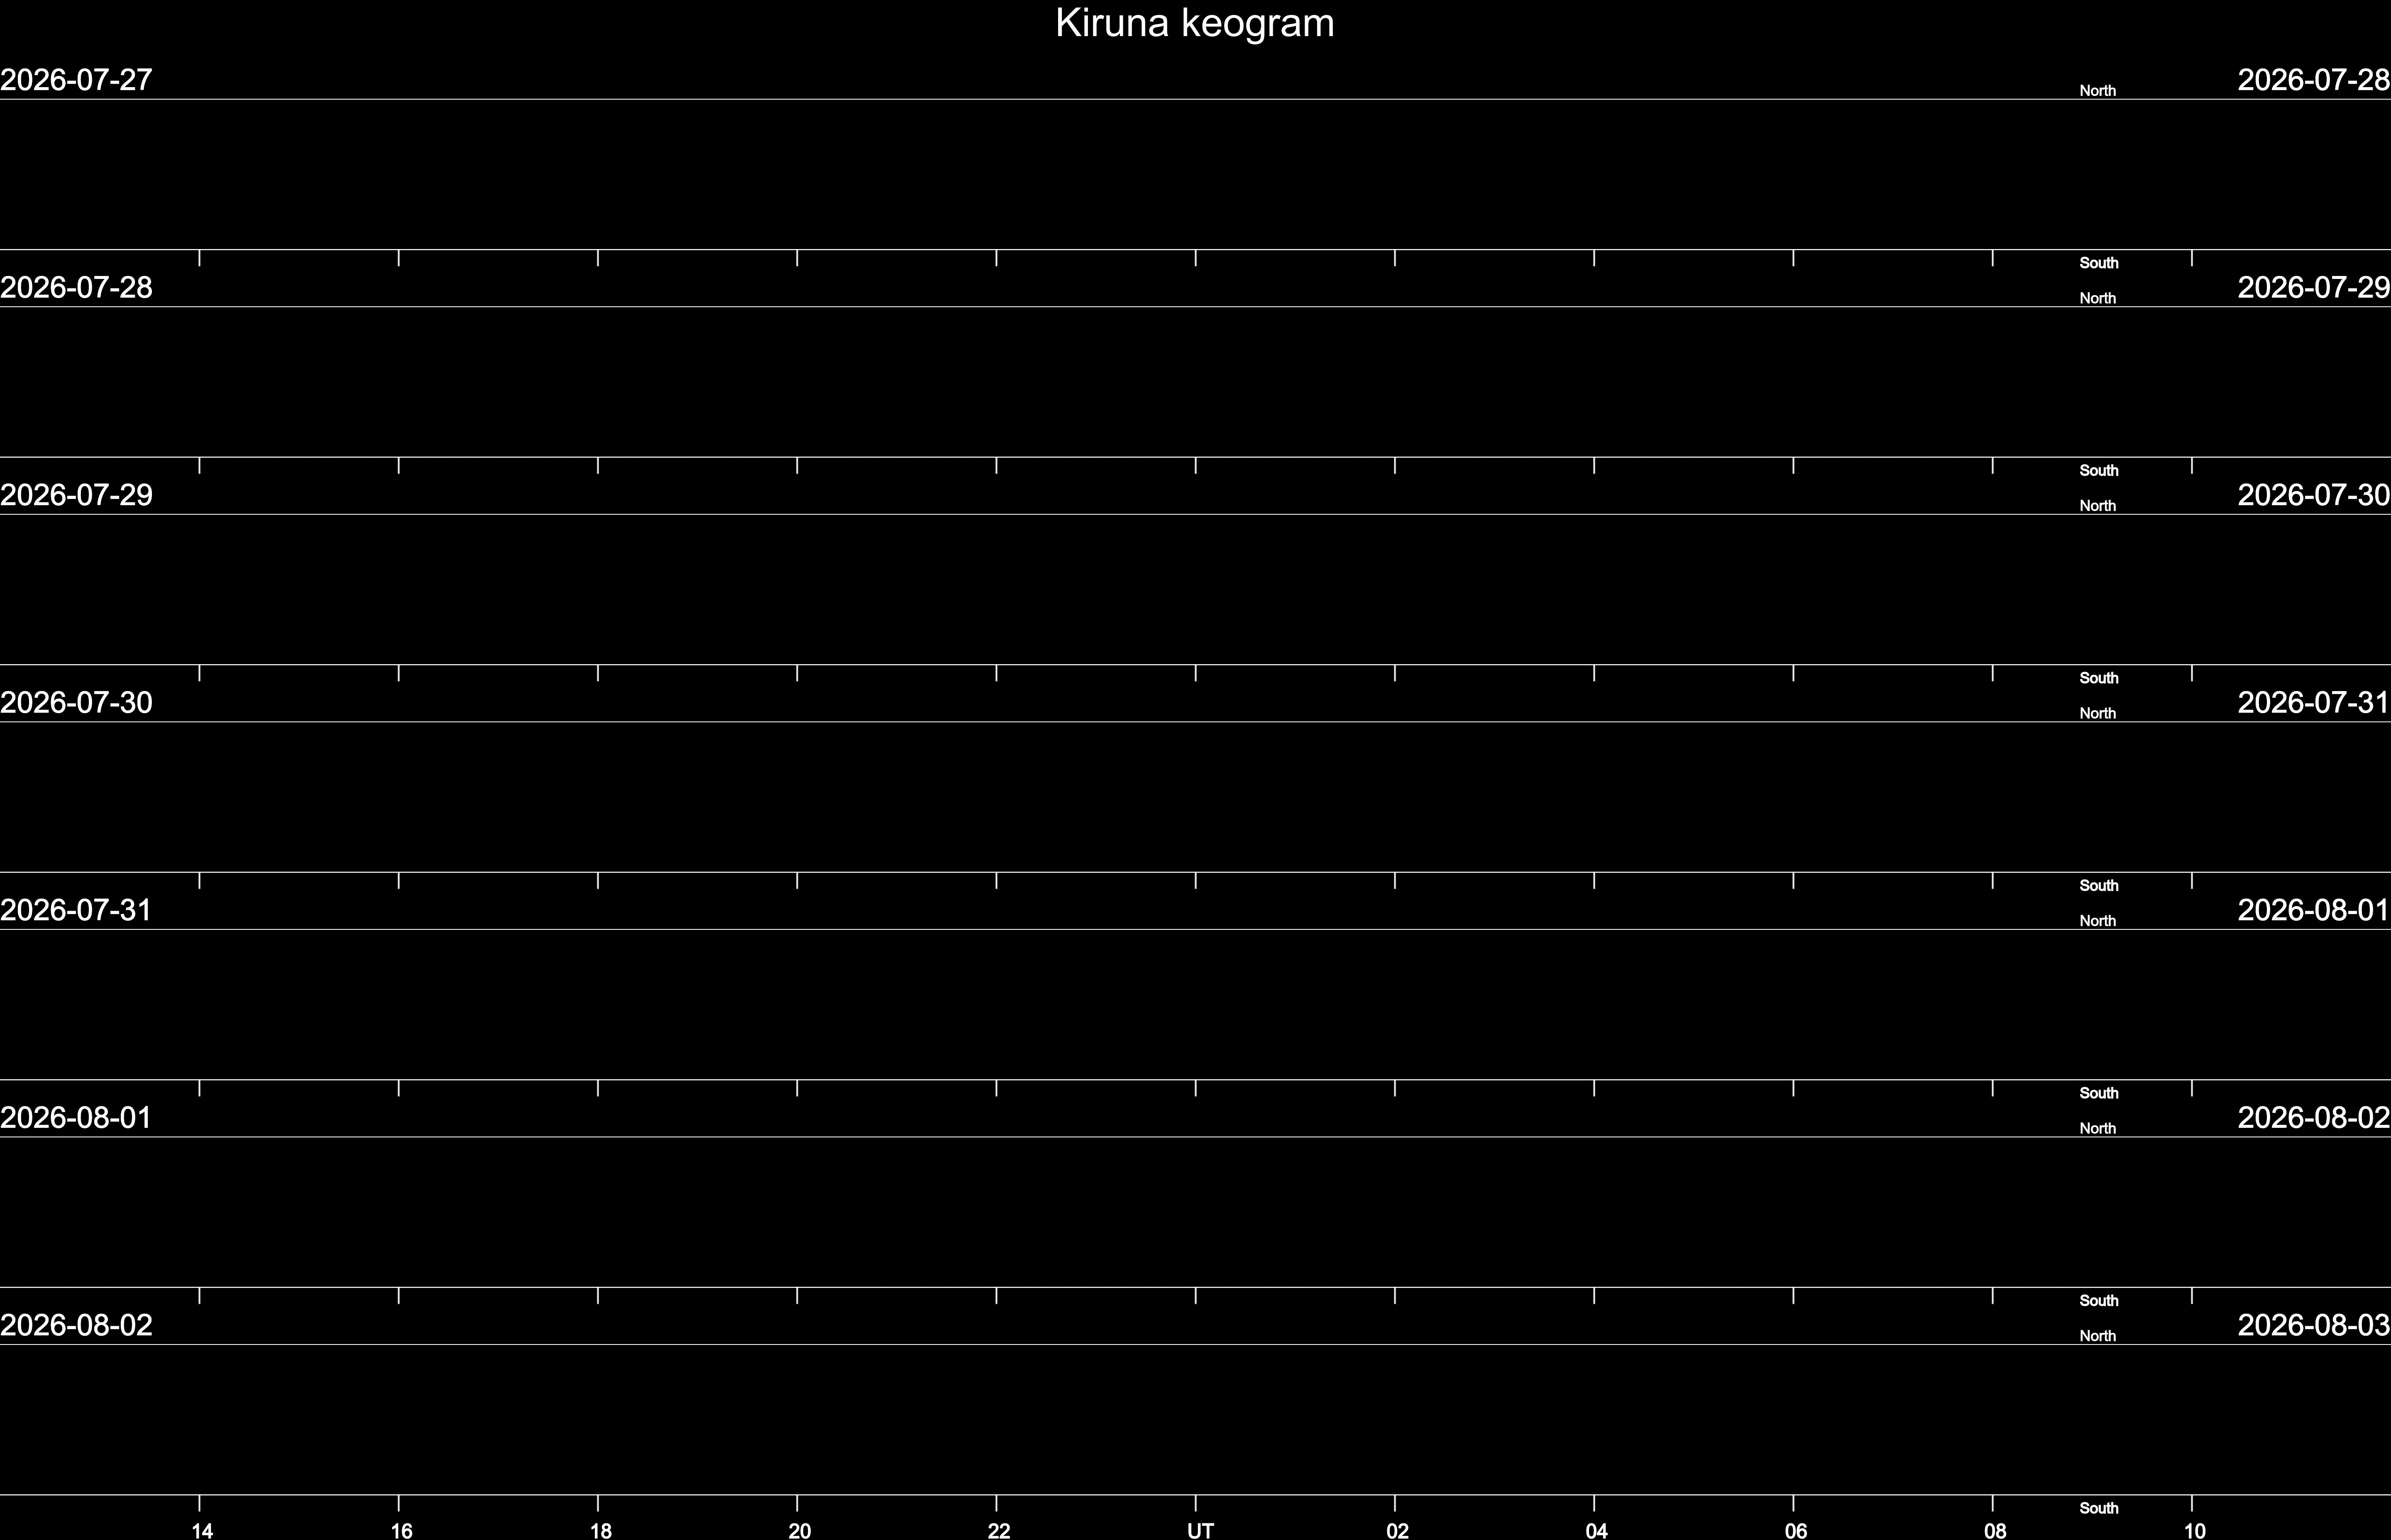Click the right-side date label 2026-08-02
Viewport: 2391px width, 1540px height.
tap(2314, 1118)
